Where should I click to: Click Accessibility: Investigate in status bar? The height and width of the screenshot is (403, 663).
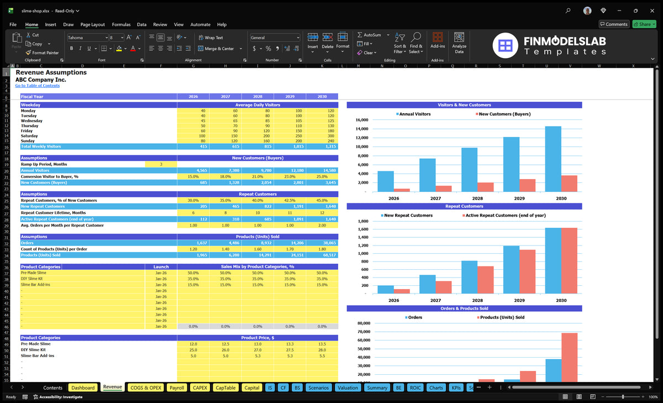(58, 397)
